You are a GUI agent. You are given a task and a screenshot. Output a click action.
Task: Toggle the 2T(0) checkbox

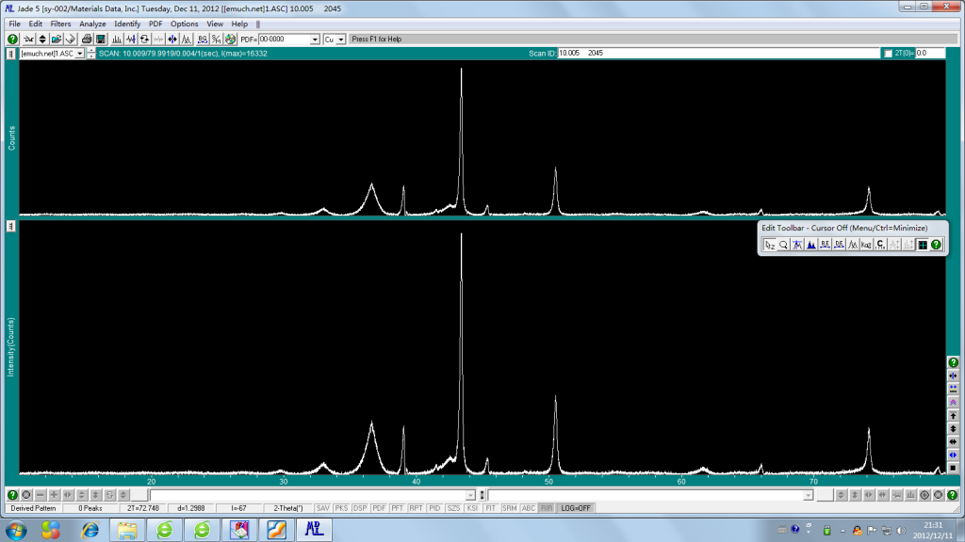pos(888,54)
